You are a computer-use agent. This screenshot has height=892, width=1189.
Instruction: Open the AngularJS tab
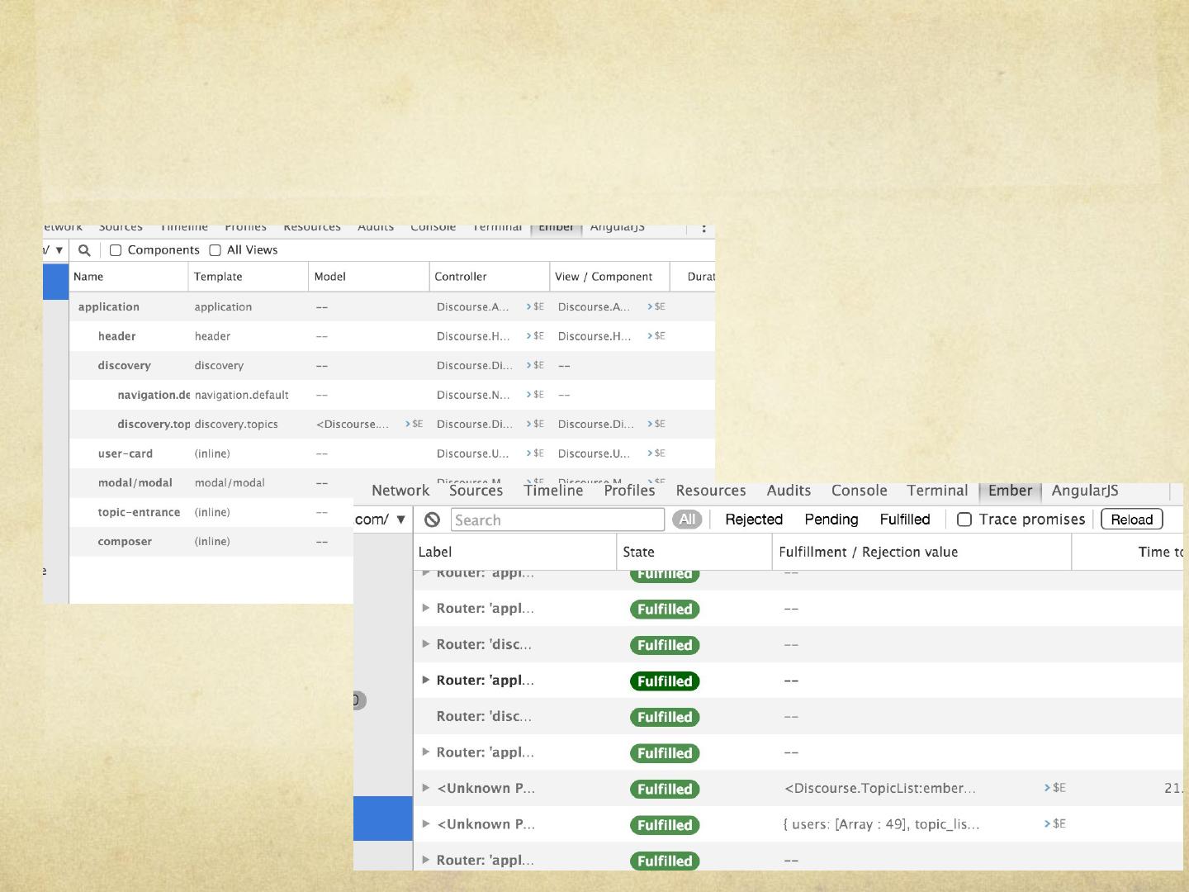(x=1084, y=491)
